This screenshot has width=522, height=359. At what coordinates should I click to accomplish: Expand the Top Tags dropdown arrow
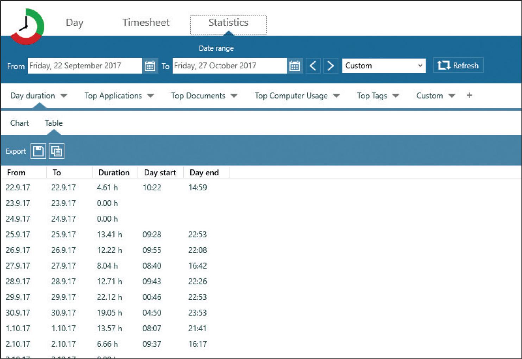point(396,96)
